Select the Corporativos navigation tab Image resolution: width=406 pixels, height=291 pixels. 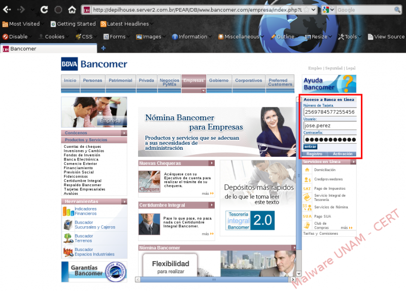pos(249,81)
